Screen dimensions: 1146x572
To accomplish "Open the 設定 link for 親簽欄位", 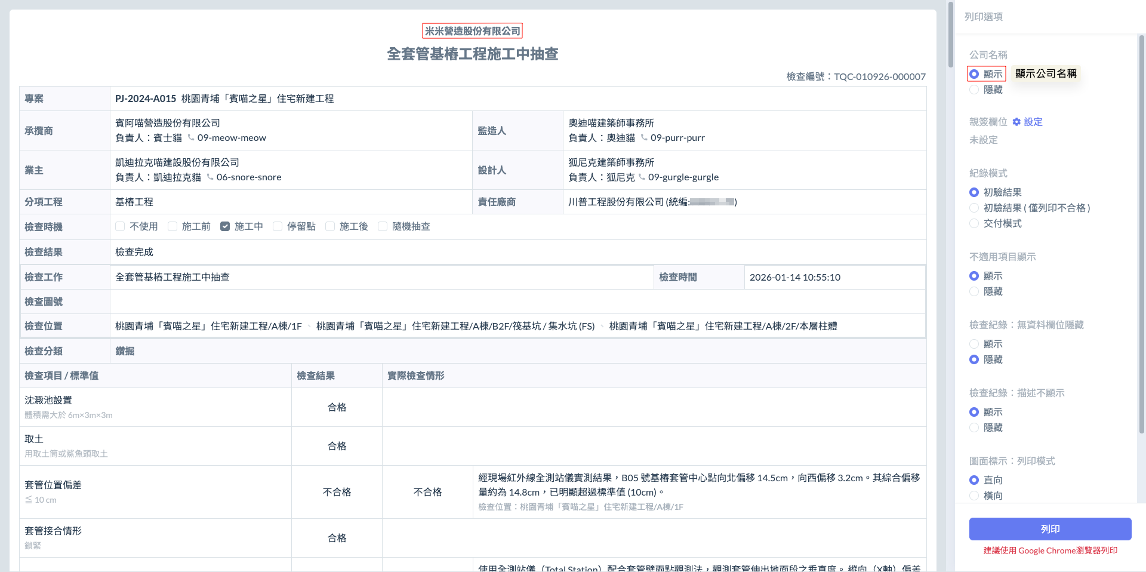I will coord(1033,122).
